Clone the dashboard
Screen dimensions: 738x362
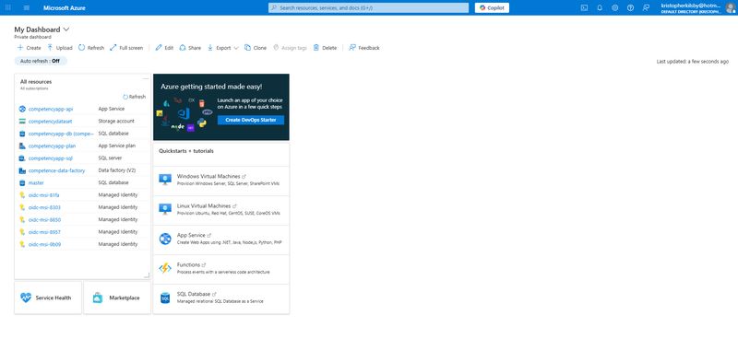click(x=256, y=48)
